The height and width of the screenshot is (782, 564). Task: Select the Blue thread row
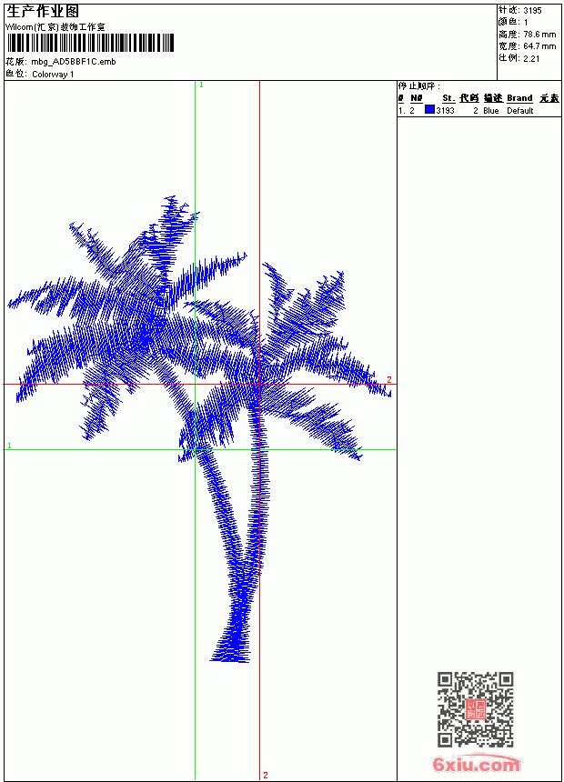click(x=479, y=110)
